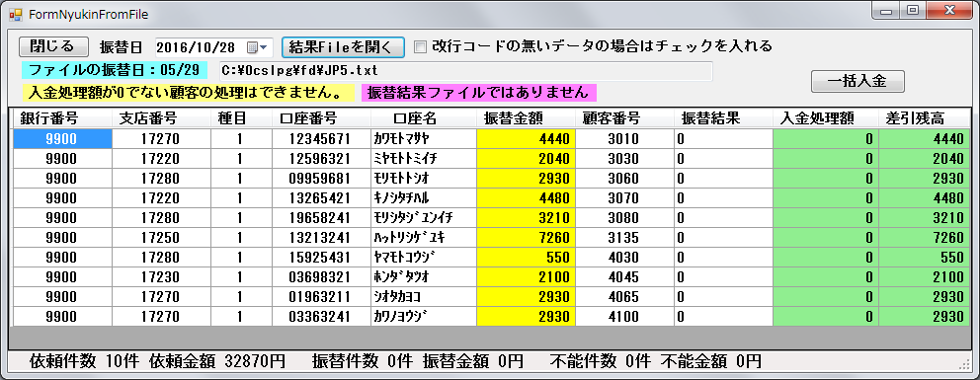The image size is (980, 380).
Task: Select account name cell ﾔﾏﾓﾄｺｳｼﾞ
Action: tap(424, 257)
